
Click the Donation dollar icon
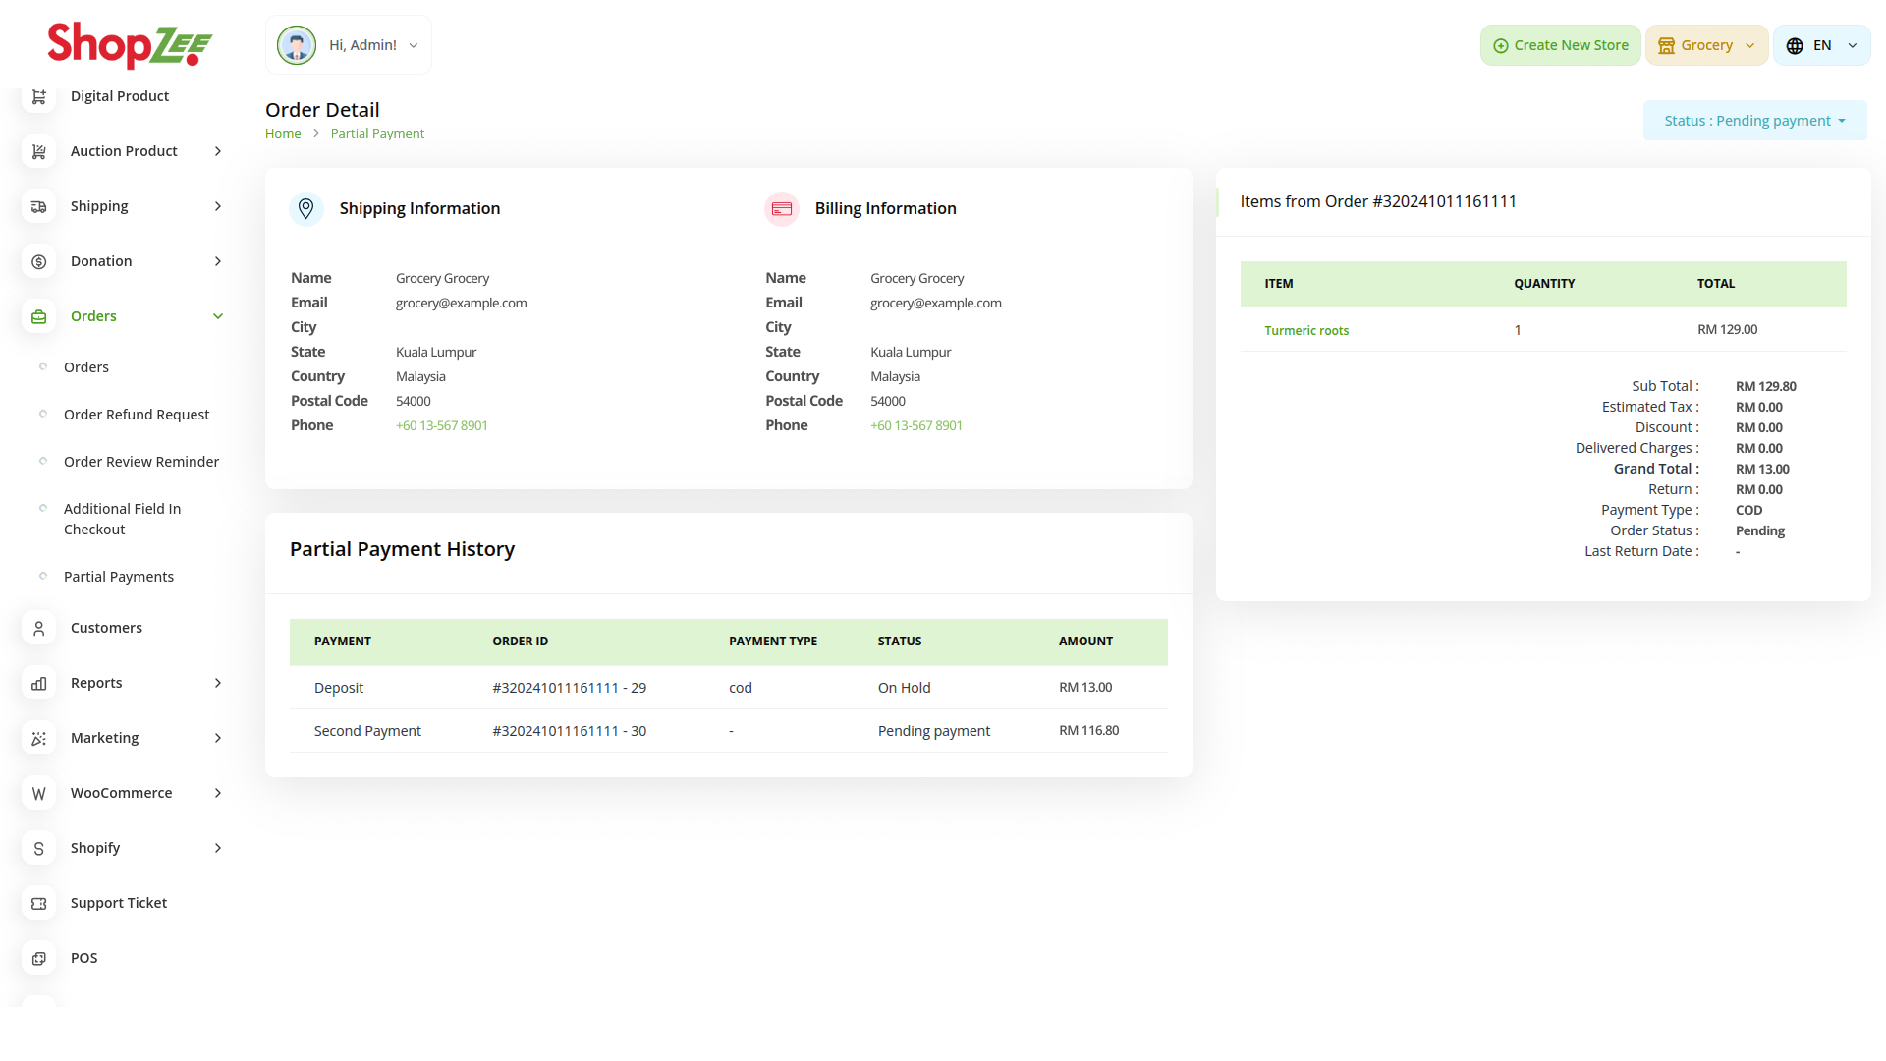tap(39, 261)
